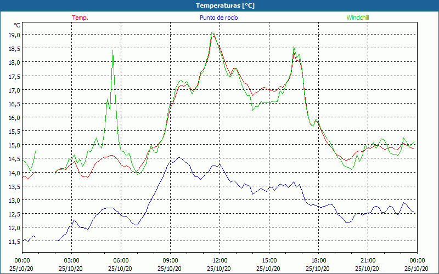
Task: Click the 13,5 y-axis value
Action: (x=14, y=186)
